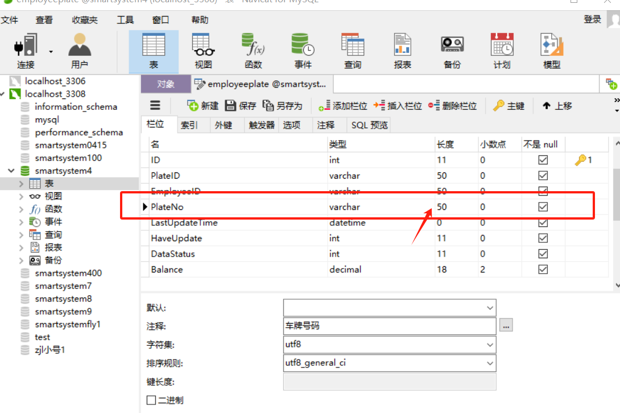Toggle 不是 null checkbox for ID row
Viewport: 620px width, 413px height.
[543, 160]
